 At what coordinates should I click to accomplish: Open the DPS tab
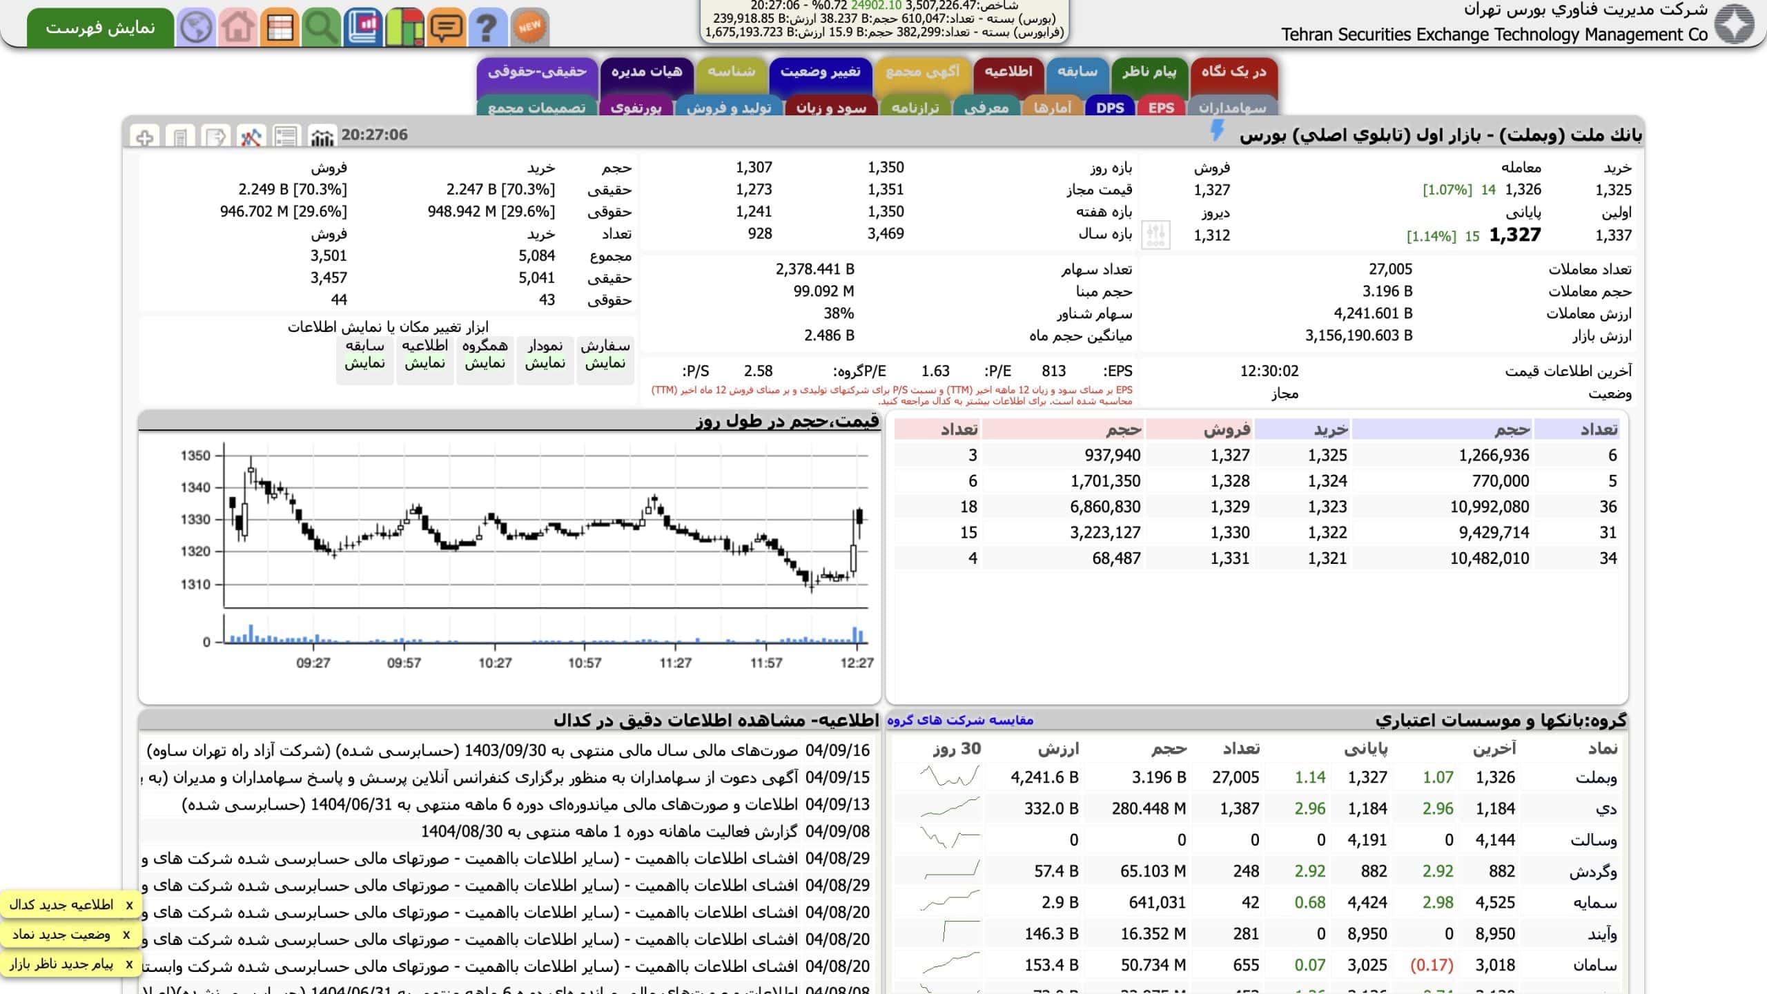pos(1110,107)
